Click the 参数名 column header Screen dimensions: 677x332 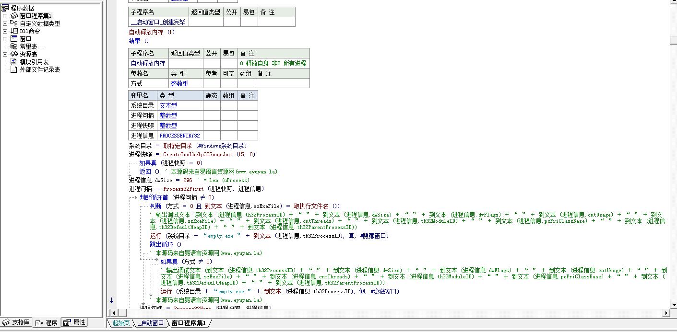pos(148,73)
